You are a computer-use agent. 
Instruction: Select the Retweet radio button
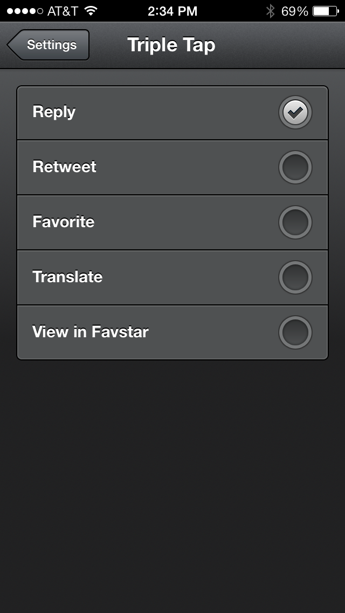click(x=295, y=167)
